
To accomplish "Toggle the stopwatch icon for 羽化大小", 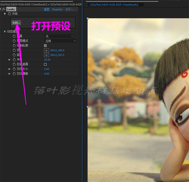I will (x=14, y=69).
